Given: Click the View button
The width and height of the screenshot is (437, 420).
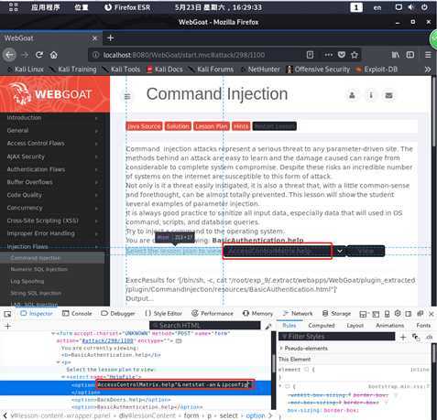Looking at the screenshot, I should (366, 251).
